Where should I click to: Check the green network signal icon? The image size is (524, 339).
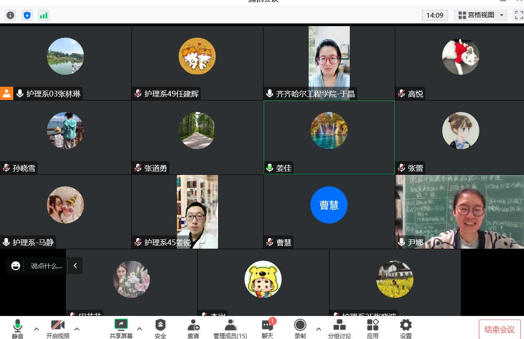(44, 15)
